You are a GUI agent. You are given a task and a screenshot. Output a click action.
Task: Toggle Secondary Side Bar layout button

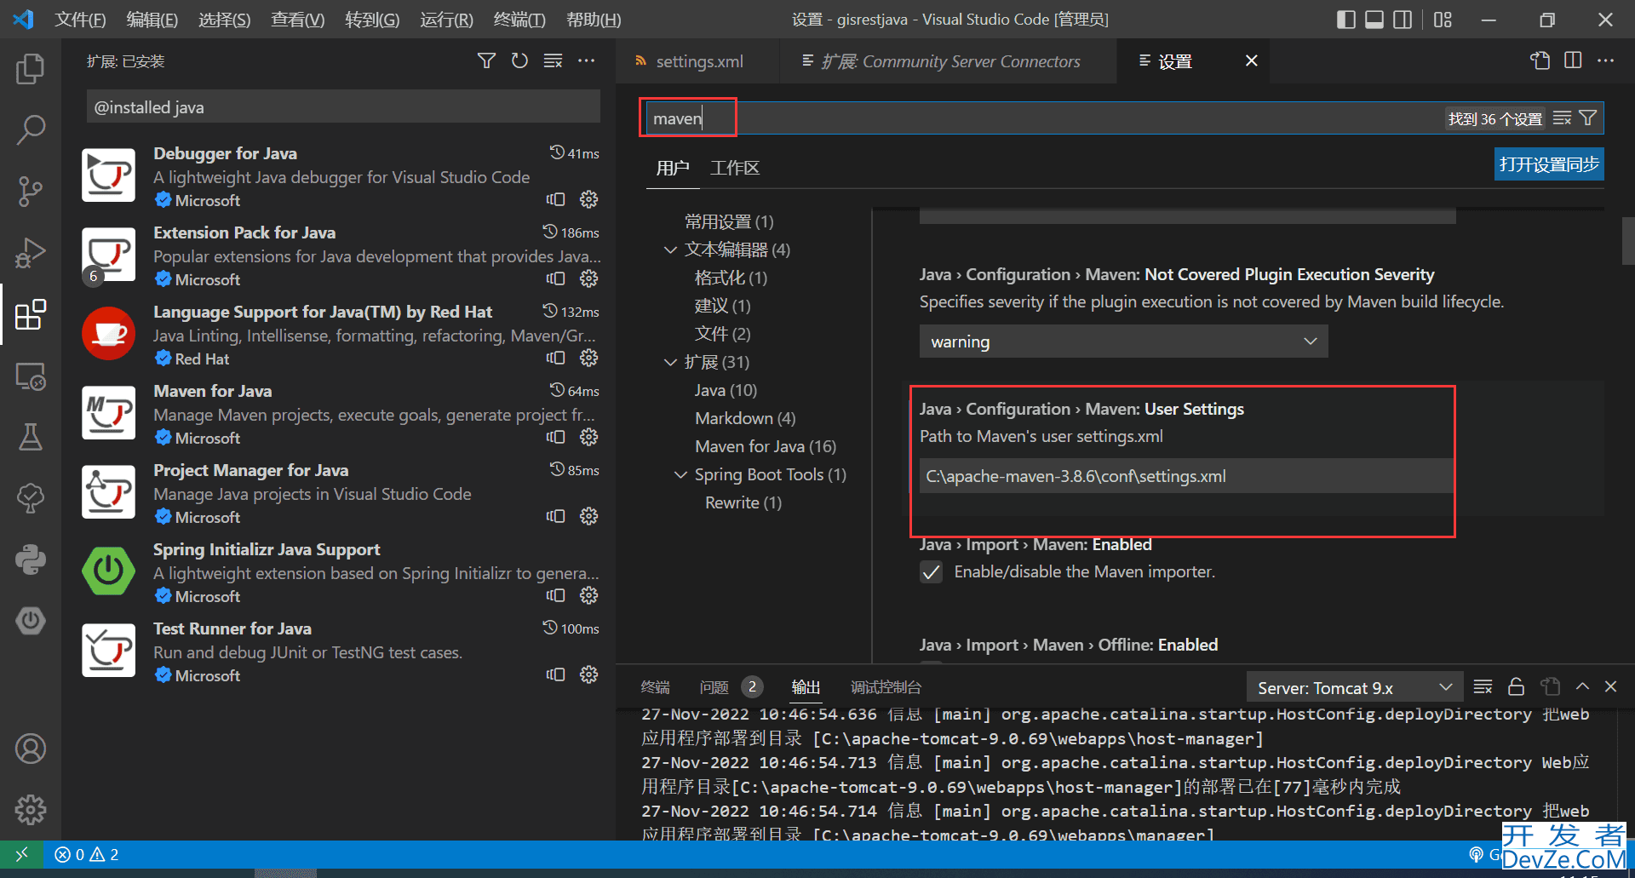pos(1403,20)
